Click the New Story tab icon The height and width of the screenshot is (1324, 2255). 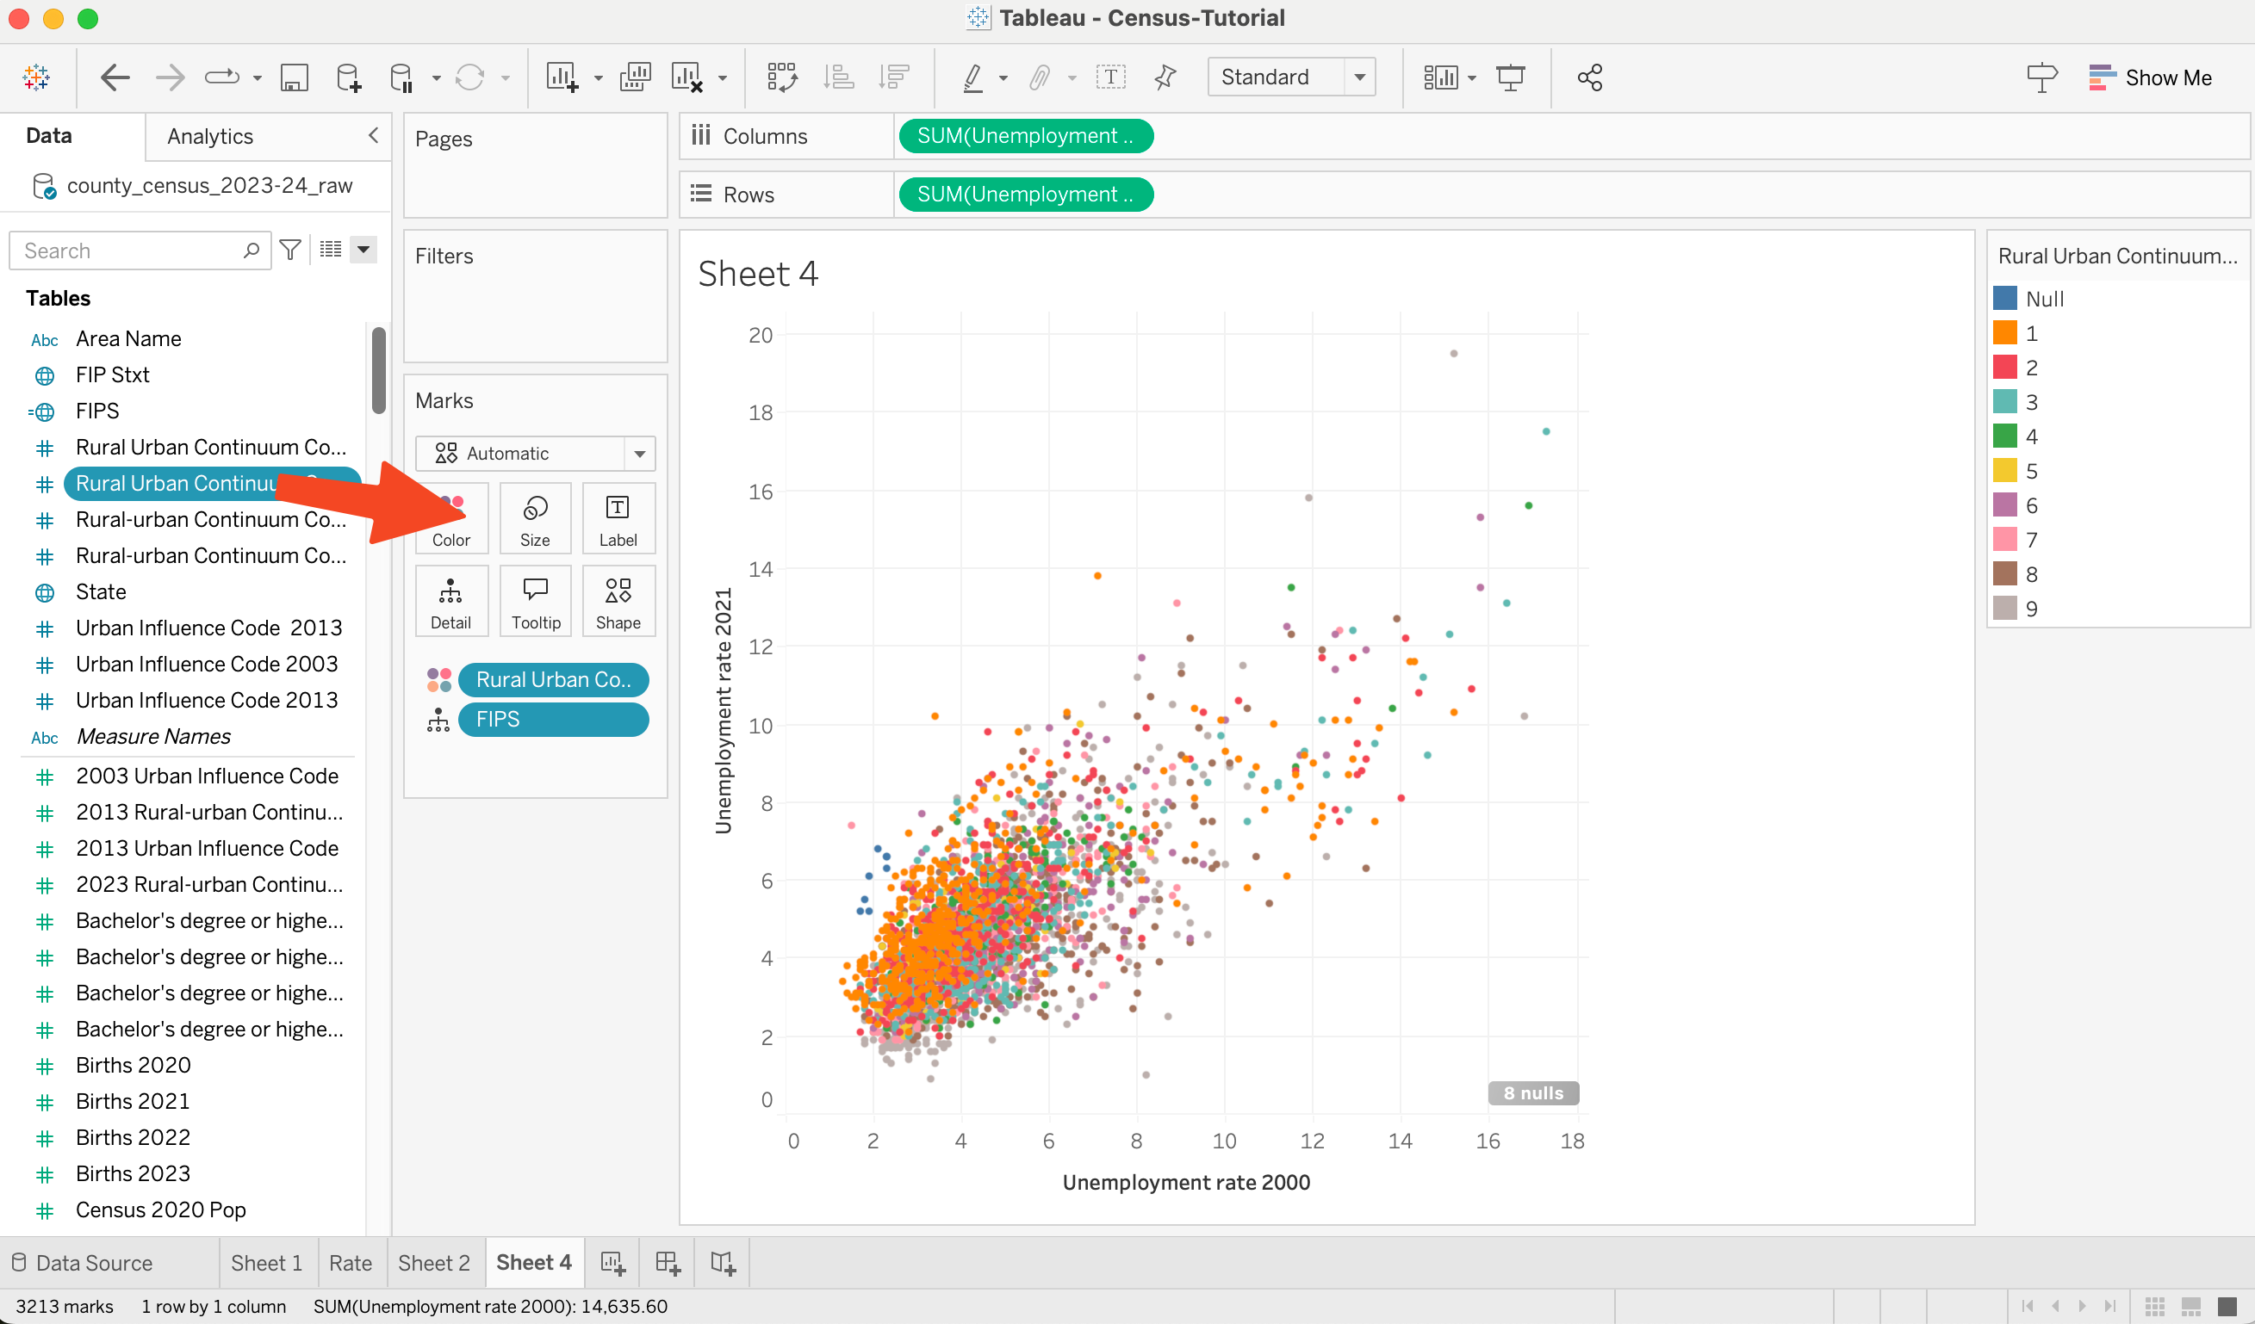[x=722, y=1262]
